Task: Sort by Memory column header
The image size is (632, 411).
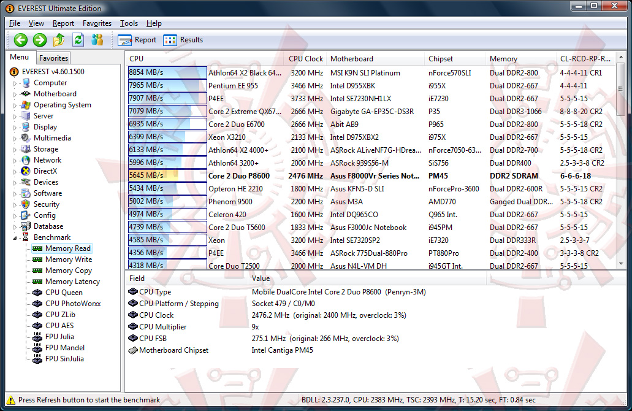Action: coord(521,59)
